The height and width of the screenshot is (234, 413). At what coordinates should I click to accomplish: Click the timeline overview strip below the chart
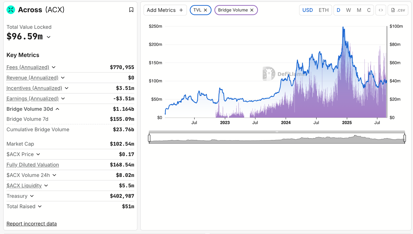276,138
